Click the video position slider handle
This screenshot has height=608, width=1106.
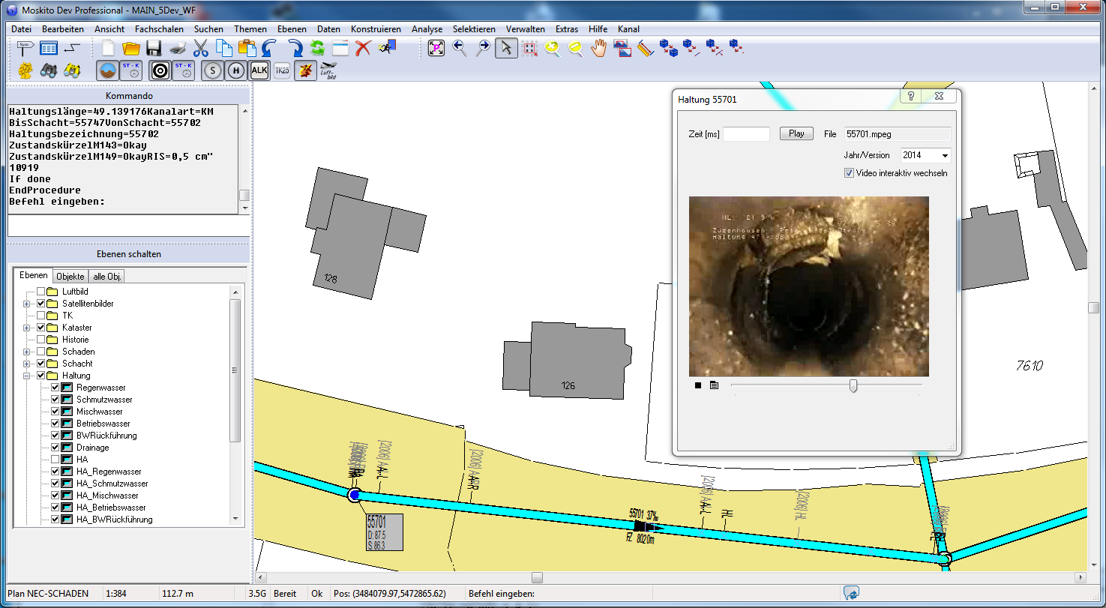coord(853,385)
